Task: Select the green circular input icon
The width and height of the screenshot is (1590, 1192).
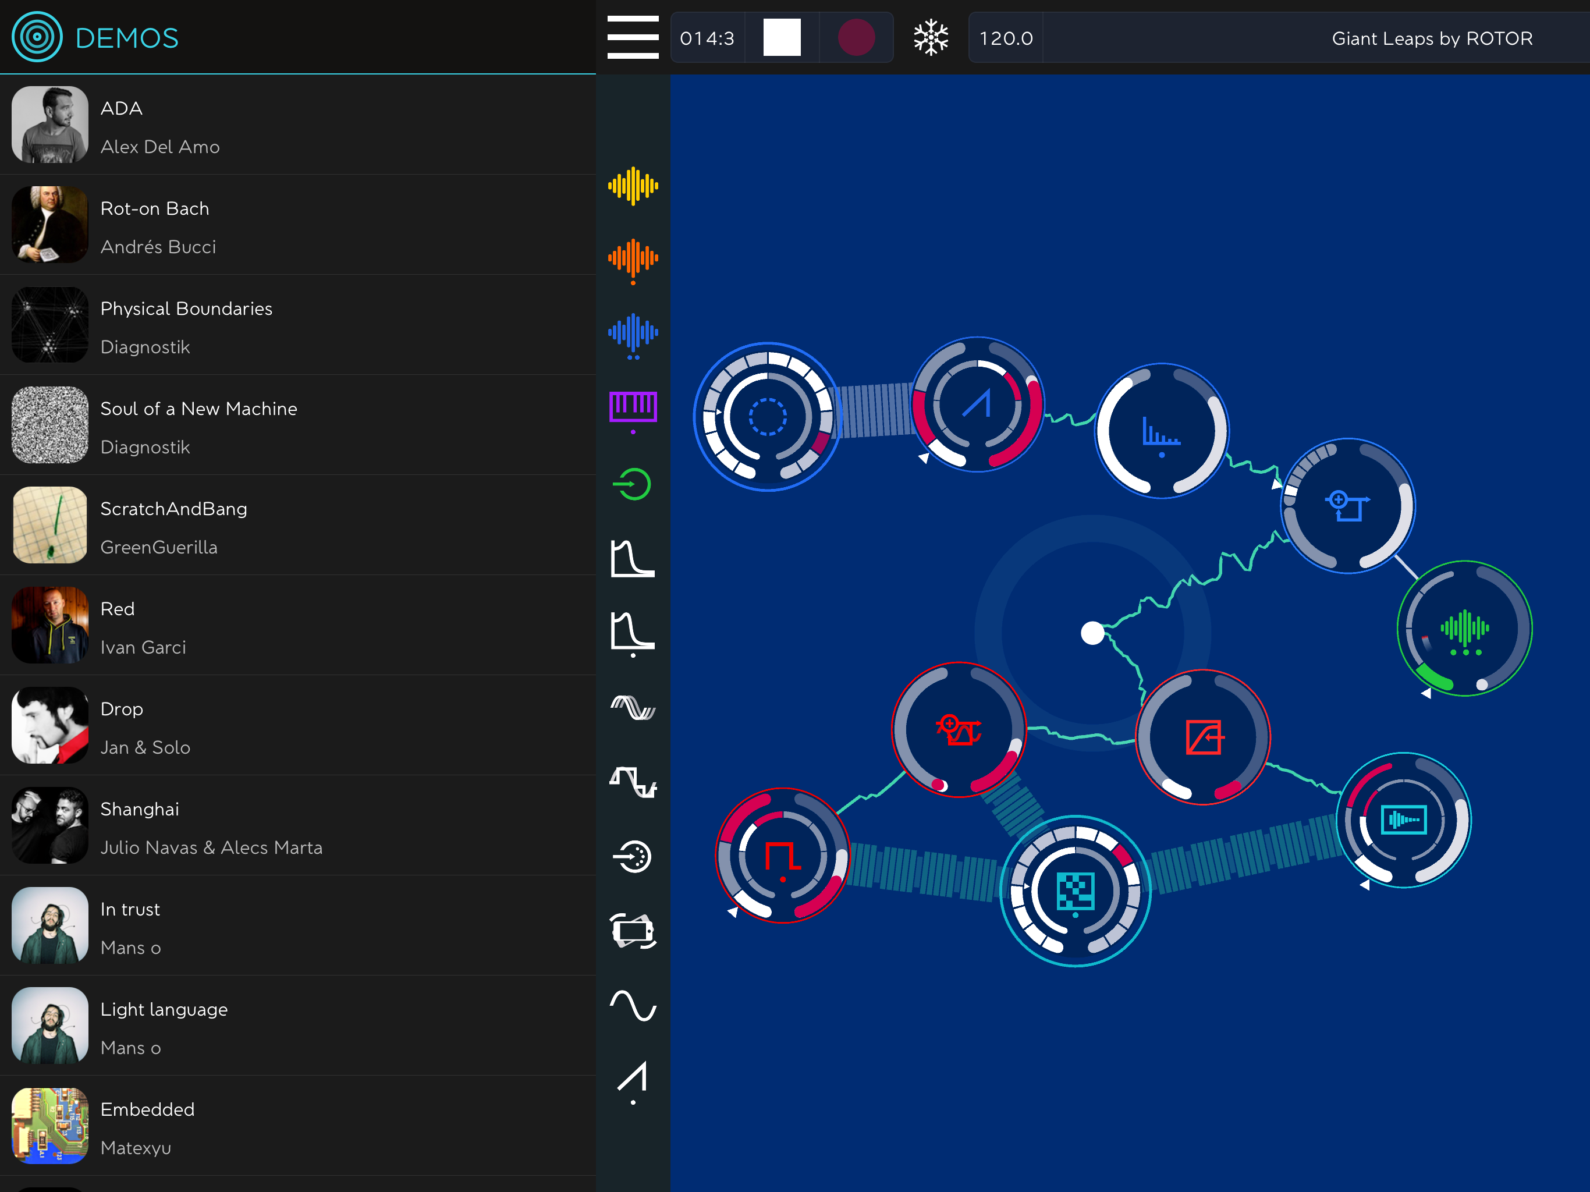Action: tap(633, 484)
